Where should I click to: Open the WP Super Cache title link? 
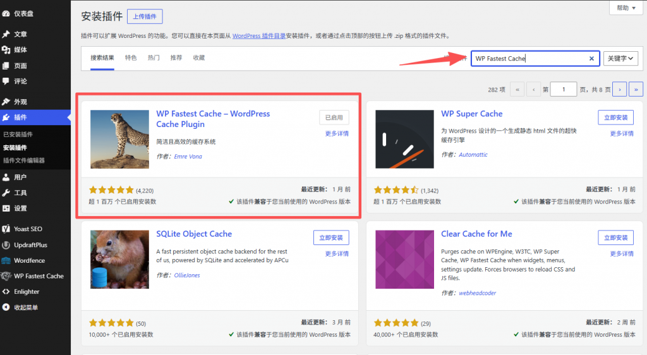(471, 114)
